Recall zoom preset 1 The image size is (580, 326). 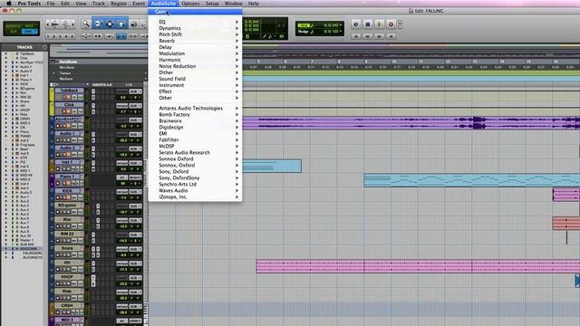coord(48,36)
